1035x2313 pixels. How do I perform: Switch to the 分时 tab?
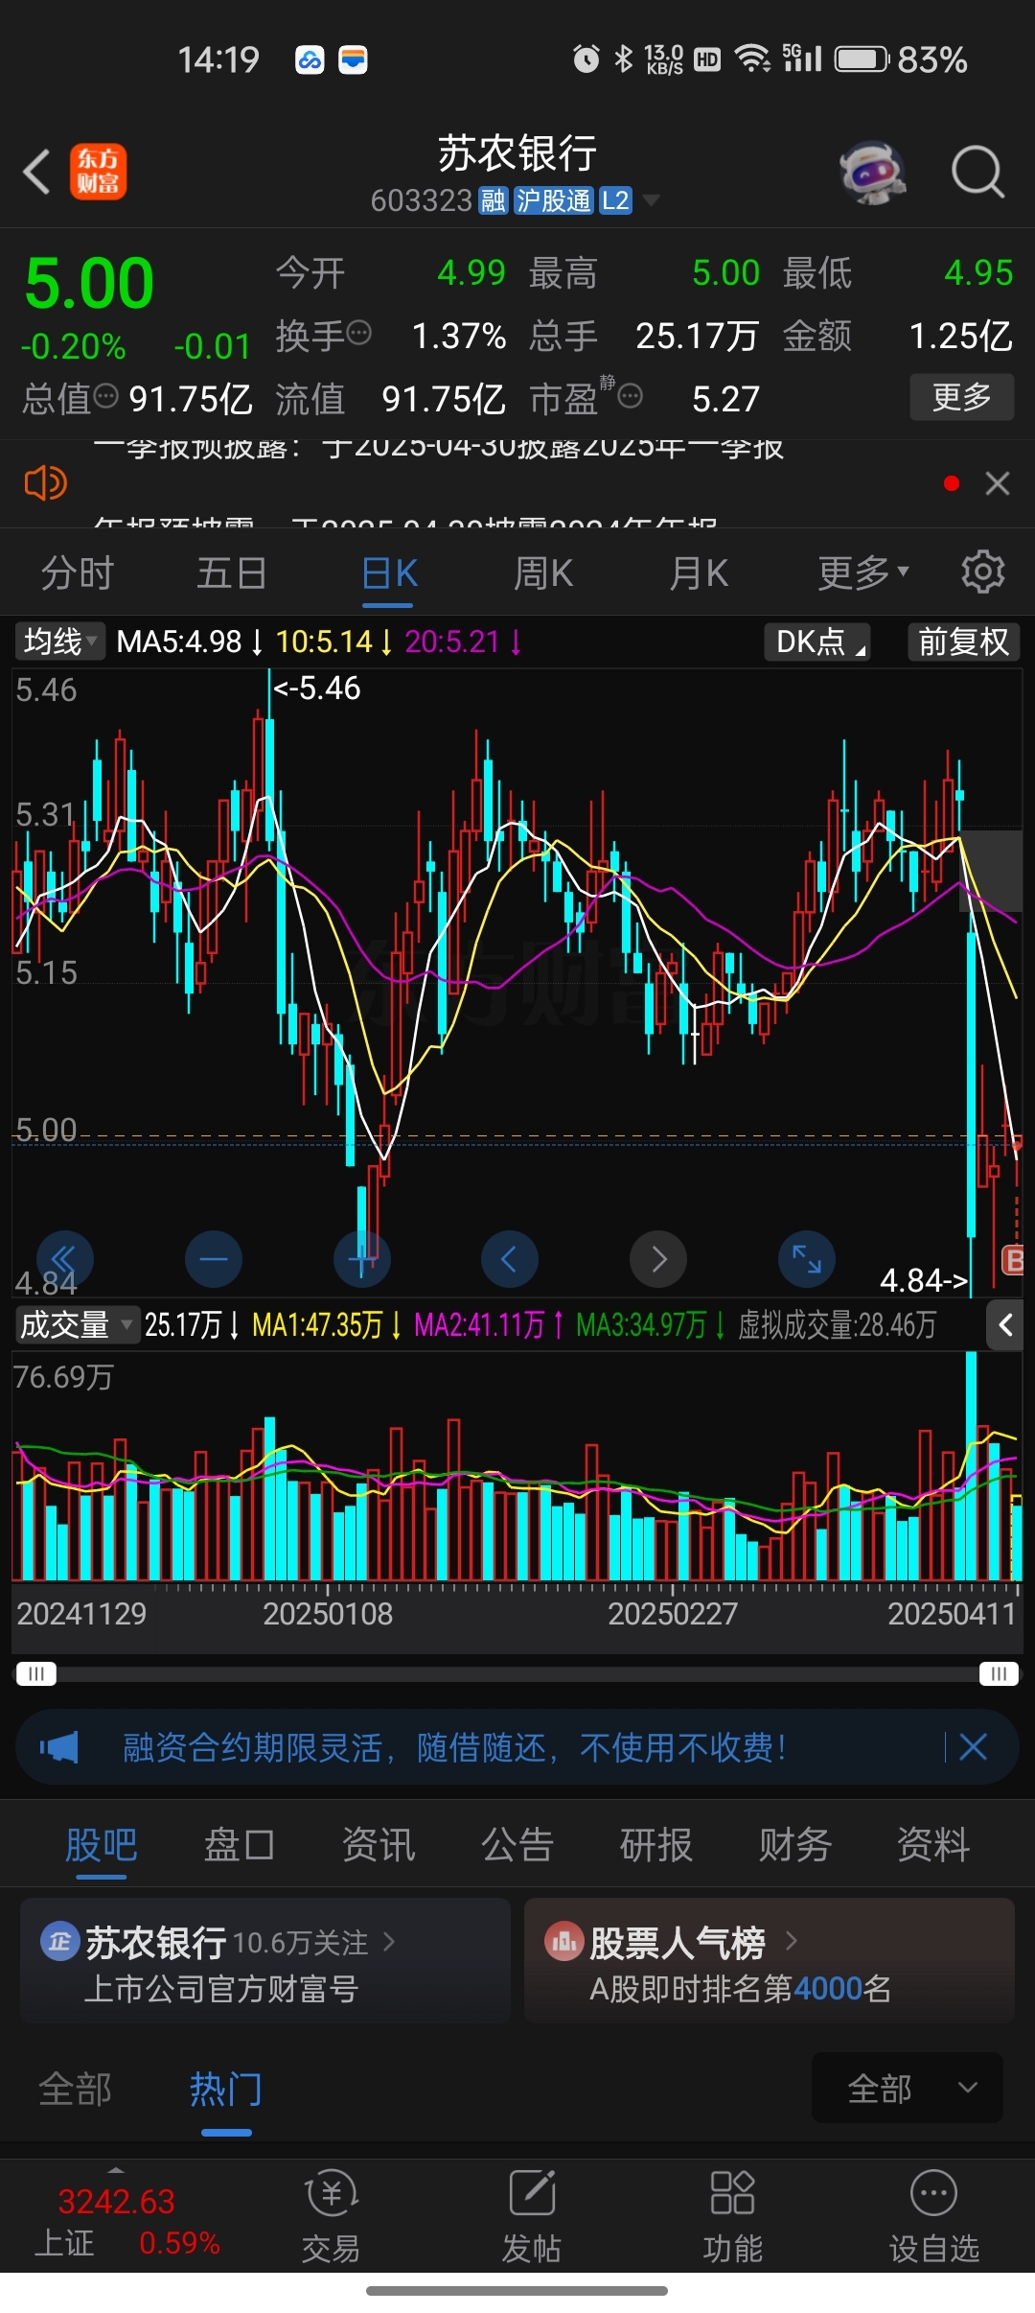77,572
